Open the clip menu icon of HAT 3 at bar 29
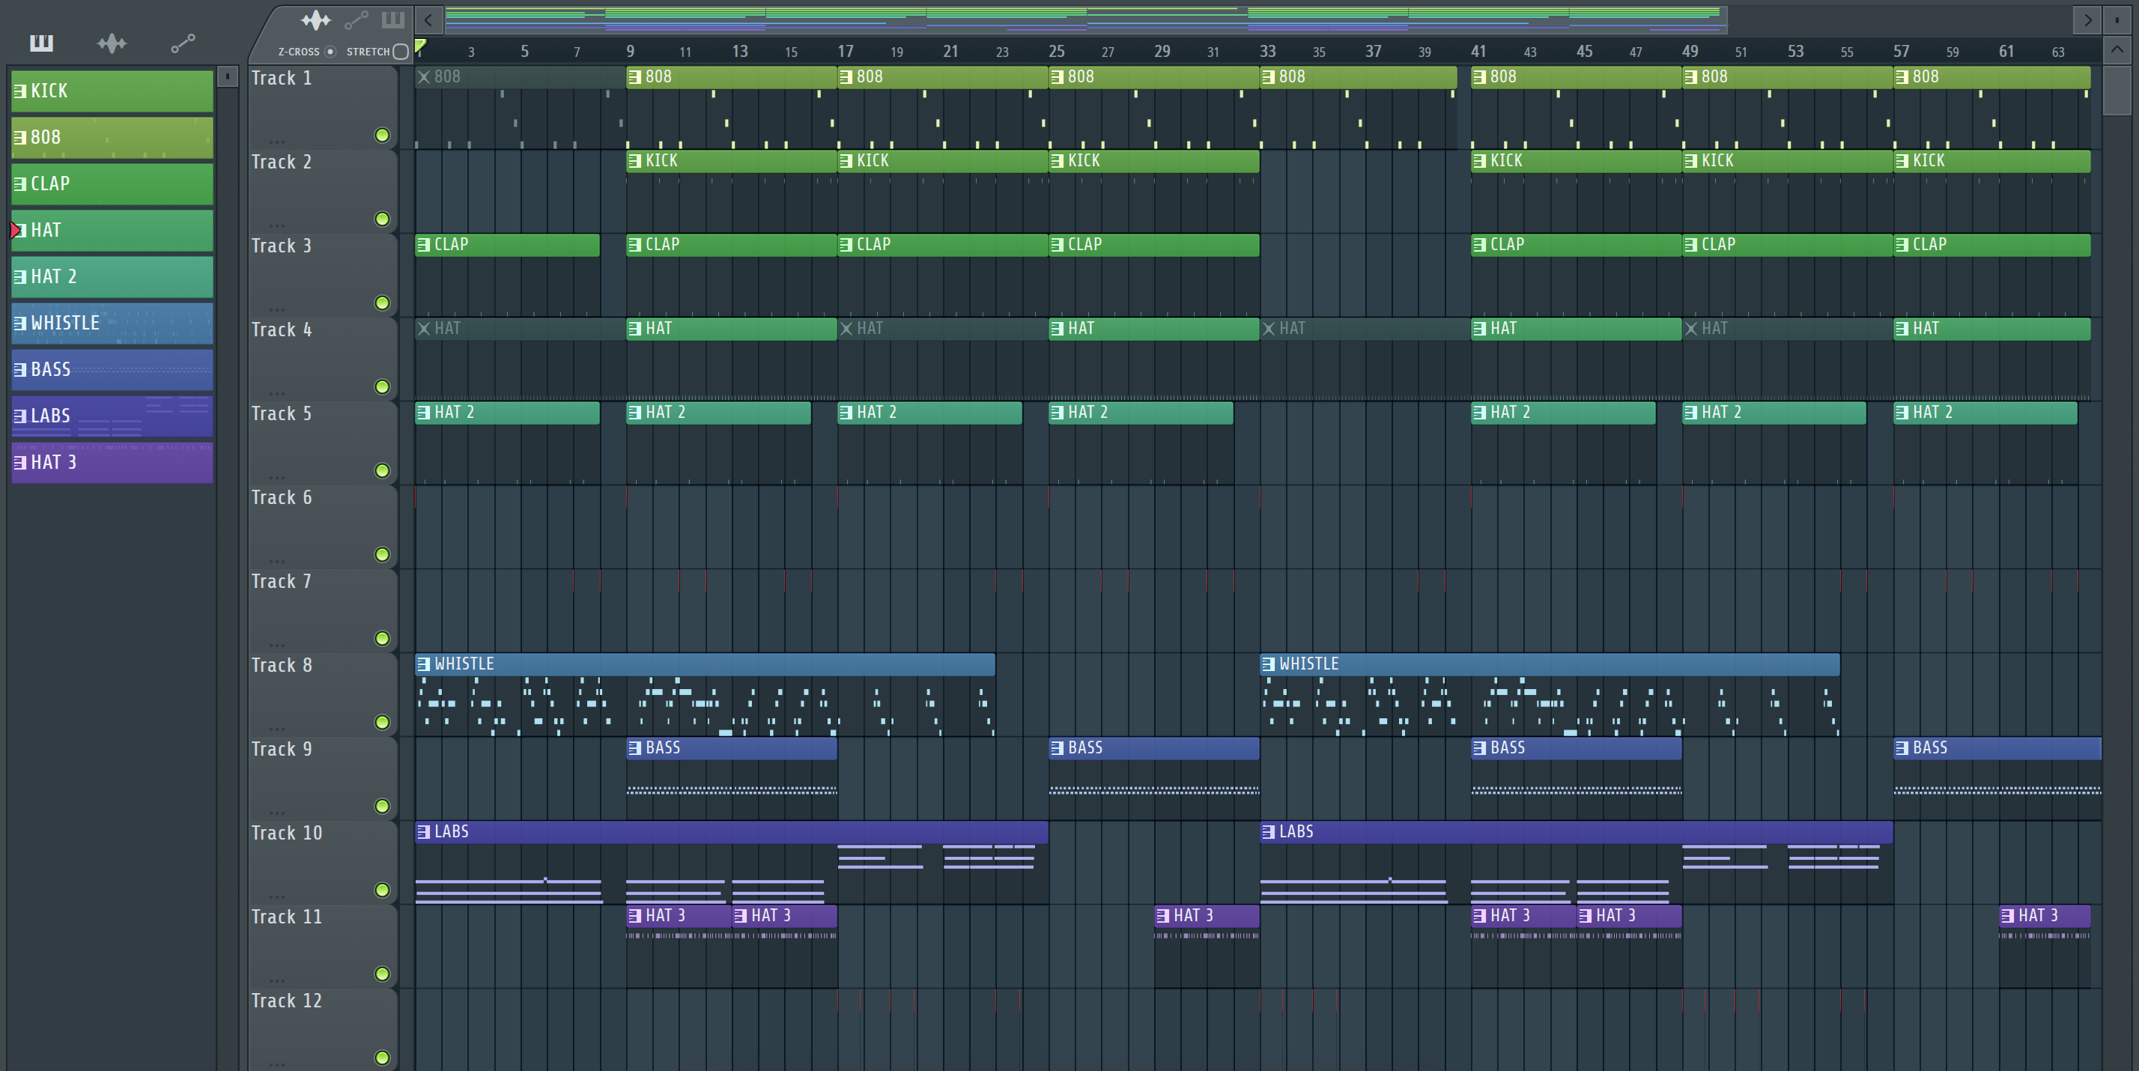Screen dimensions: 2139x1071 tap(1162, 916)
